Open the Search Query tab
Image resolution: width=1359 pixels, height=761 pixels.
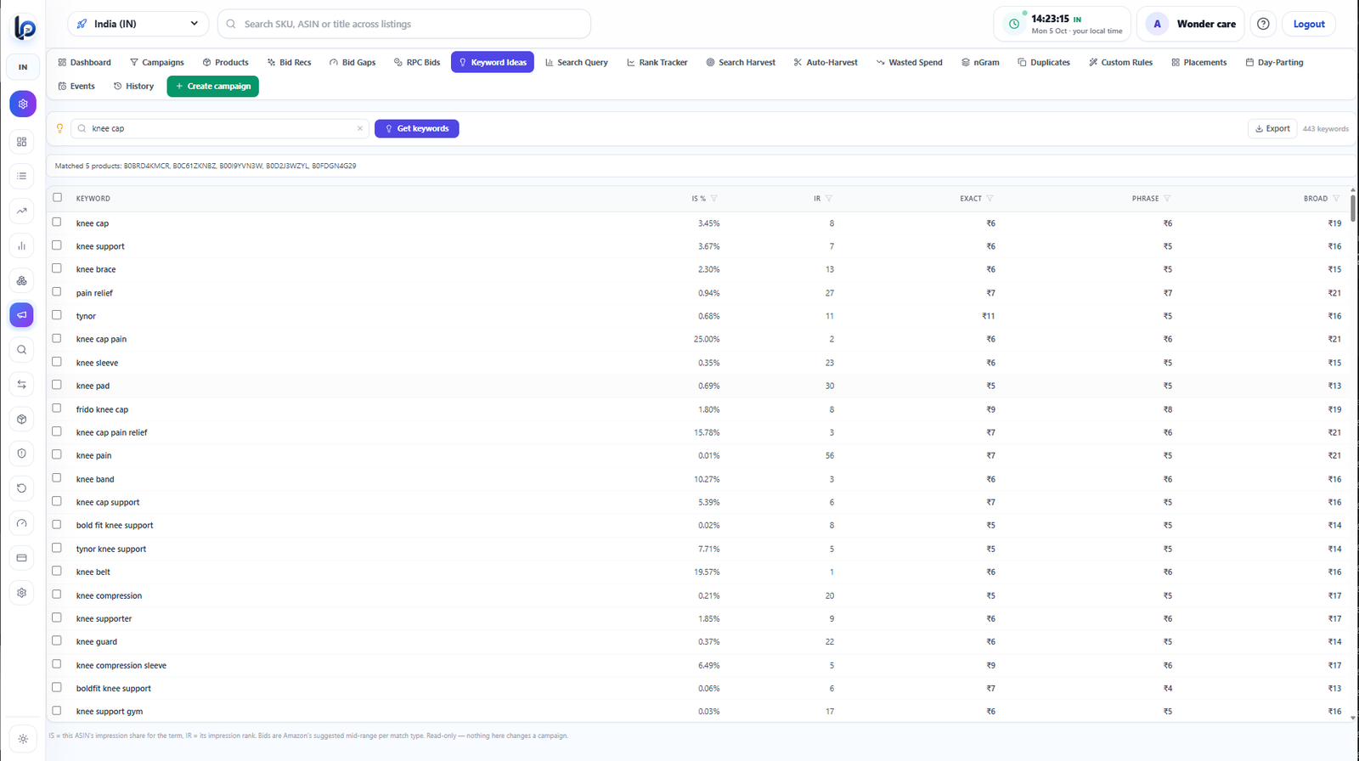click(577, 62)
